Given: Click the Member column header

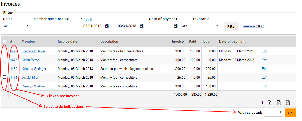Looking at the screenshot, I should click(28, 41).
